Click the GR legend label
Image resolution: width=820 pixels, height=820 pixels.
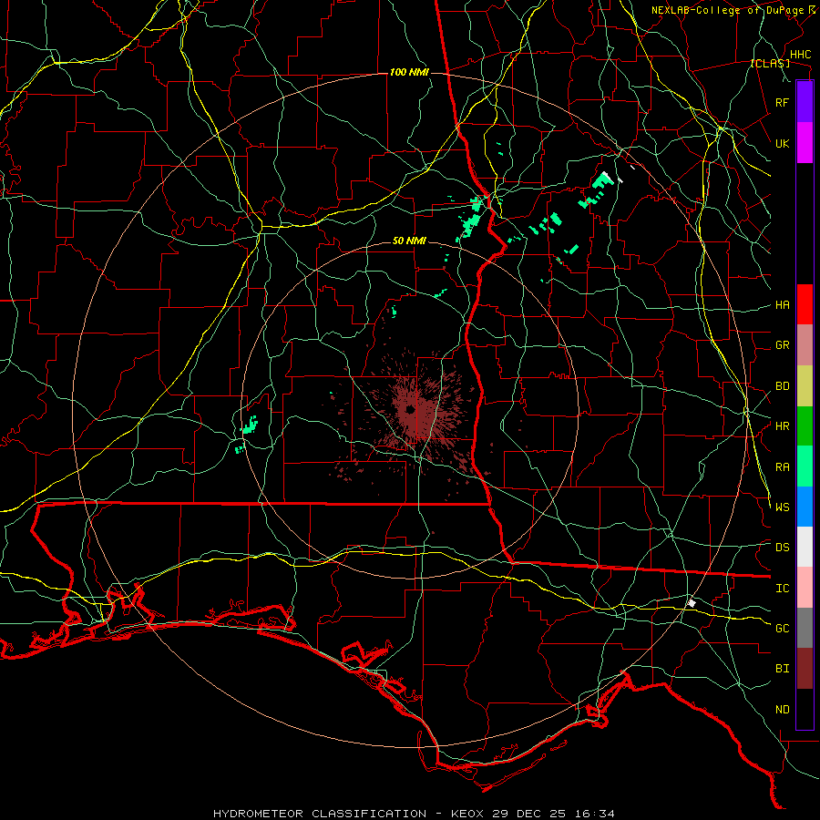[x=782, y=345]
